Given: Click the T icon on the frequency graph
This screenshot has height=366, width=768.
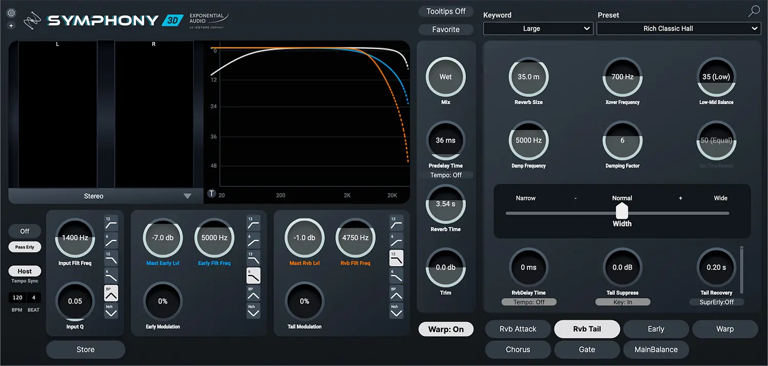Looking at the screenshot, I should [211, 194].
